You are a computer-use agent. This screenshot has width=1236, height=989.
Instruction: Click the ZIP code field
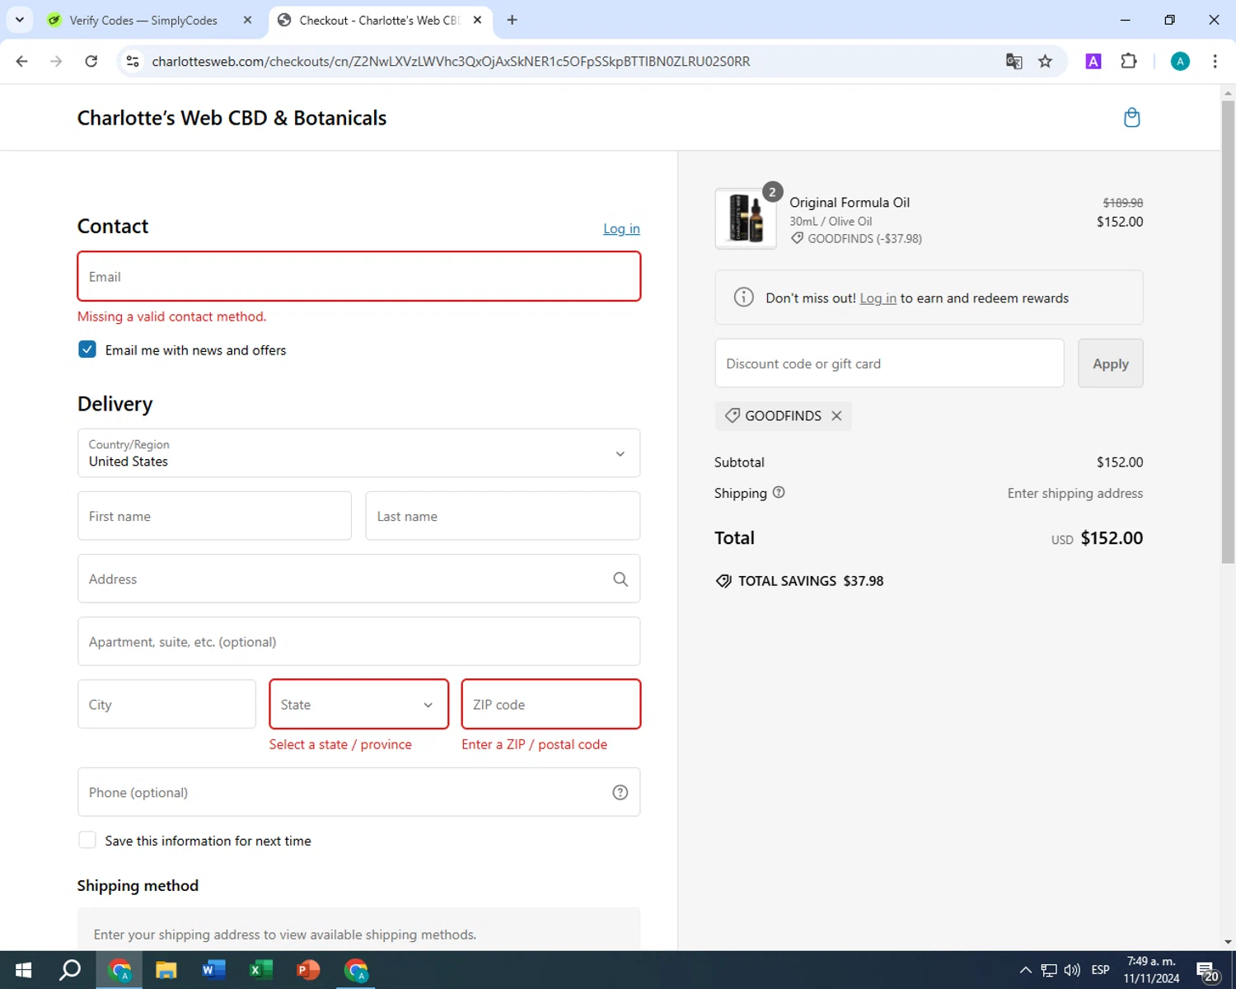[x=550, y=705]
